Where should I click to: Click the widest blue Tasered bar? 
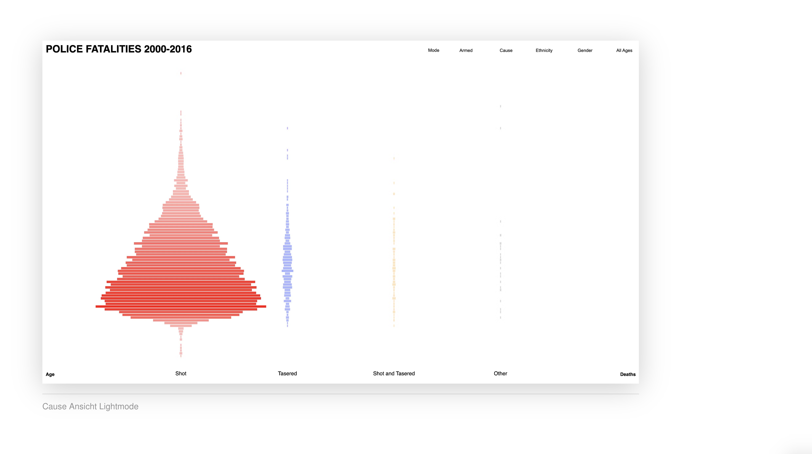[287, 271]
